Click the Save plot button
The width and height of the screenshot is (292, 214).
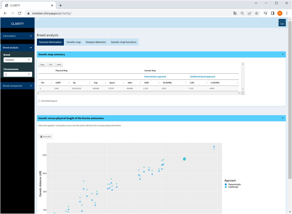coord(46,137)
